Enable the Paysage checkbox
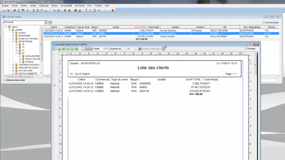Viewport: 285px width, 160px height. coord(246,49)
